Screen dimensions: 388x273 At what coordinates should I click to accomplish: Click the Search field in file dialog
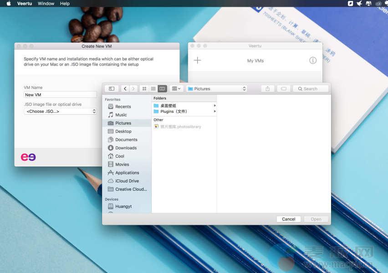click(311, 89)
